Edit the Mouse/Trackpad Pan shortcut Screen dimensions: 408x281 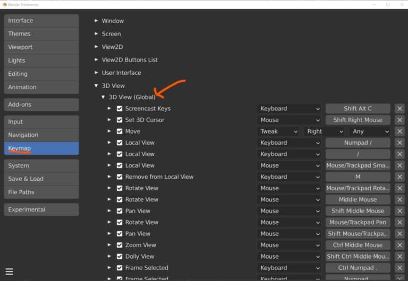point(358,222)
